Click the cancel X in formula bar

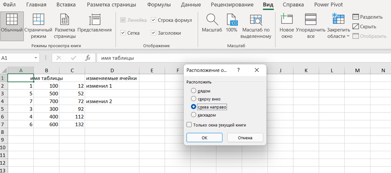[x=59, y=58]
